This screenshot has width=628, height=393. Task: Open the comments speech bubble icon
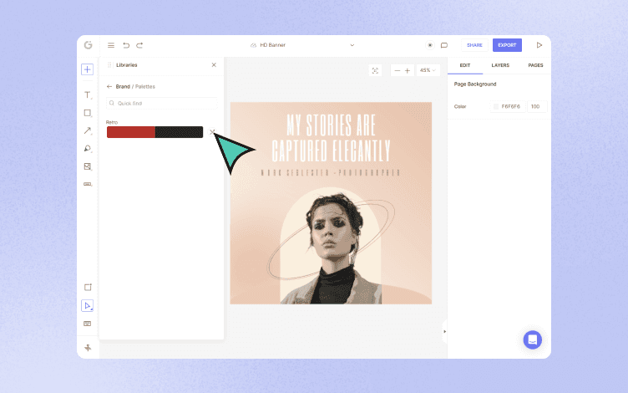click(444, 45)
